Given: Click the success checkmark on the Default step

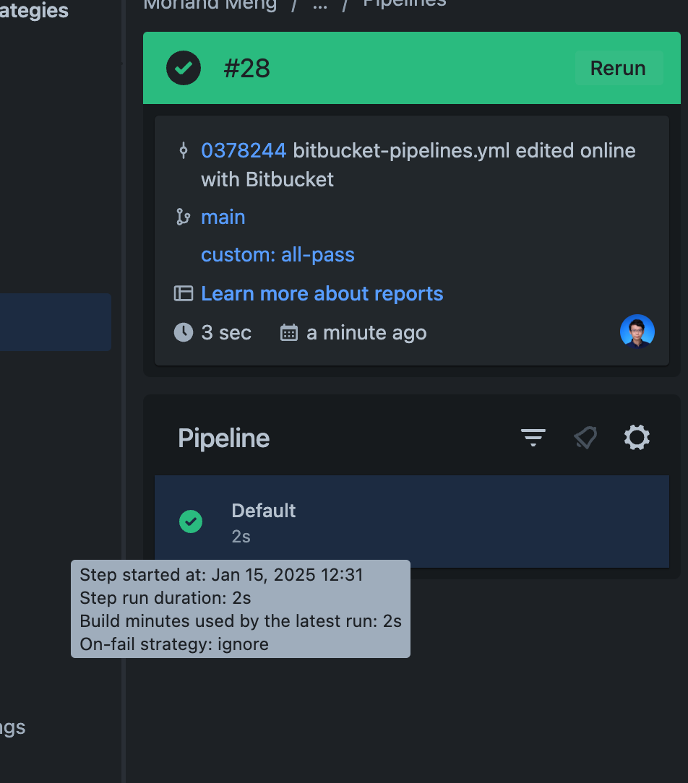Looking at the screenshot, I should click(191, 521).
